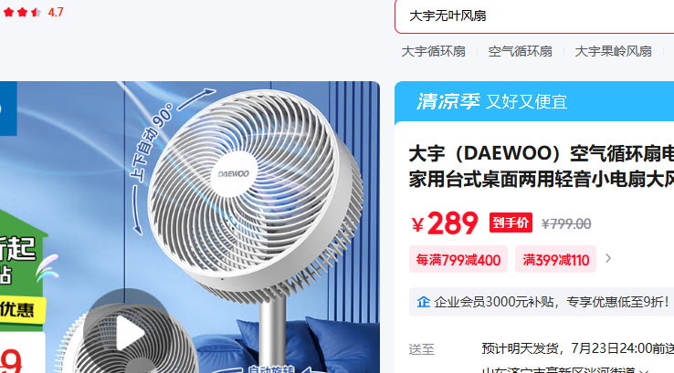Select the 每满799减400 coupon tag
The image size is (674, 373).
click(458, 259)
